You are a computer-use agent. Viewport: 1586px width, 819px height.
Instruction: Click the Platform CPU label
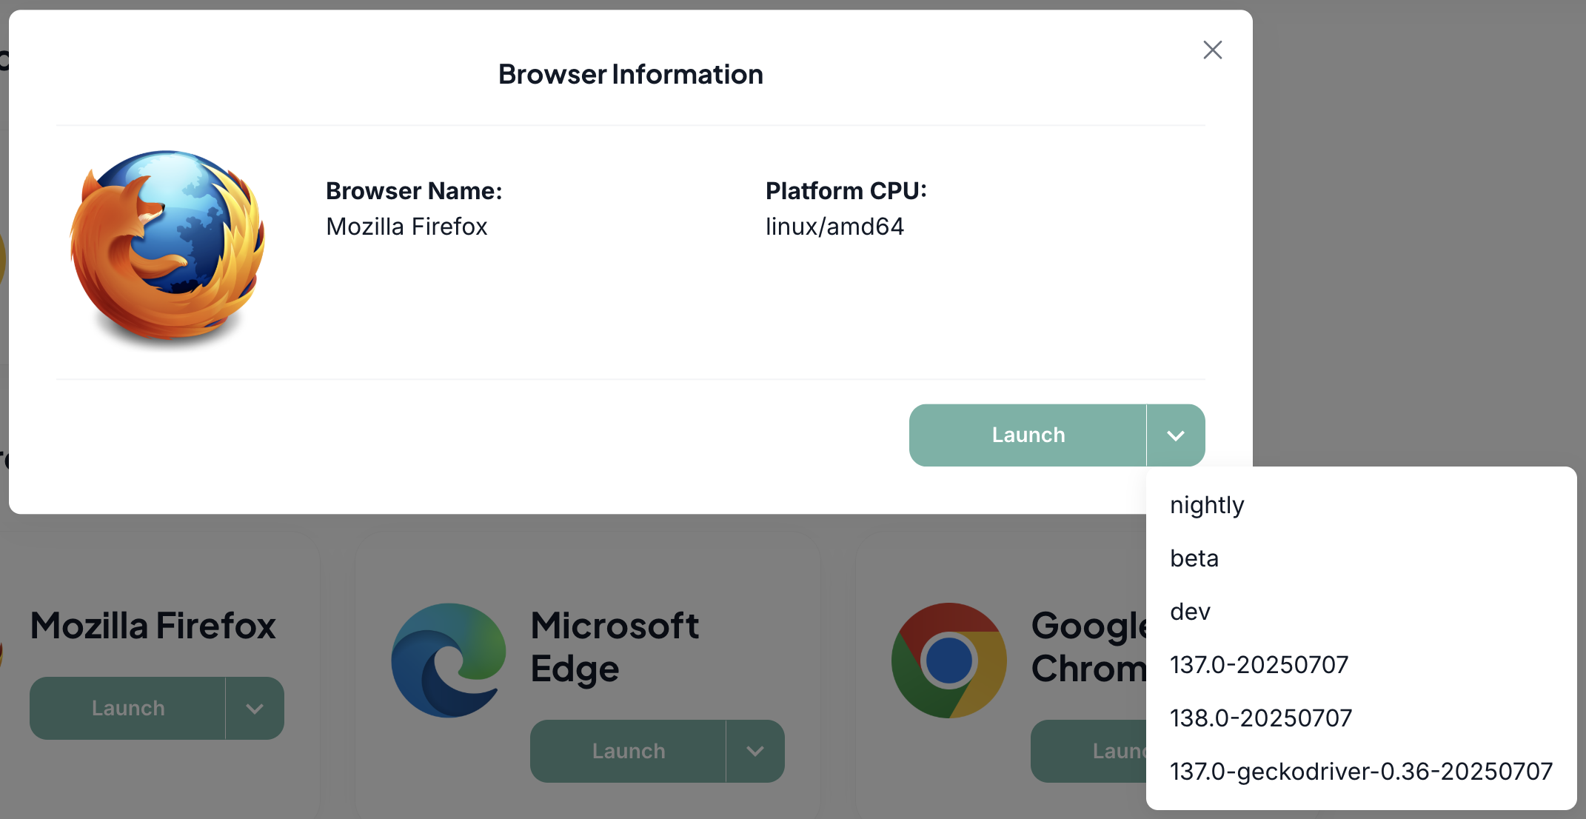pyautogui.click(x=846, y=191)
